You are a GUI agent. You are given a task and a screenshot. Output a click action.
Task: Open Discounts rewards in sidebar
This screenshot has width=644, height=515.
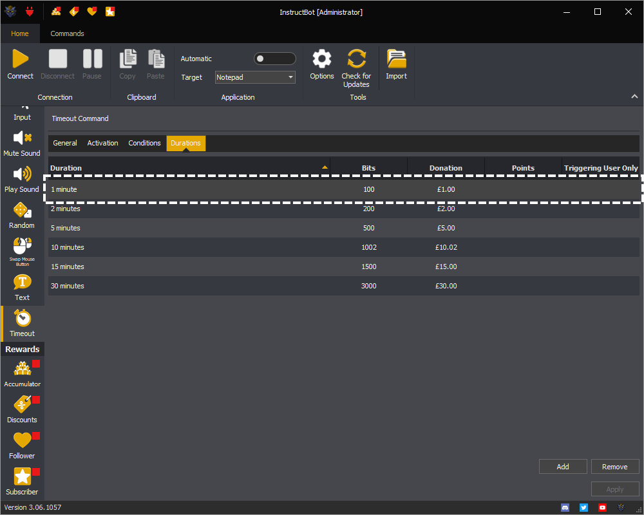tap(22, 410)
